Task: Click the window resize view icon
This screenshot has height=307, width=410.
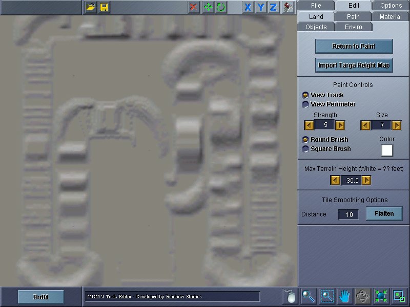Action: coord(399,296)
